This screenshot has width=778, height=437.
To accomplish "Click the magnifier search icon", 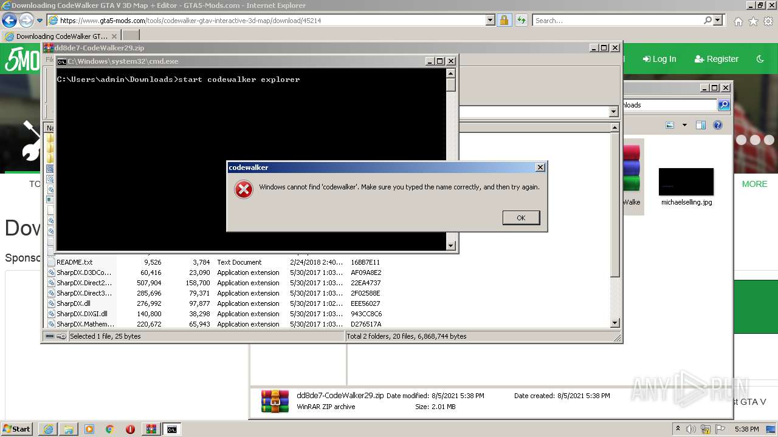I will coord(707,20).
